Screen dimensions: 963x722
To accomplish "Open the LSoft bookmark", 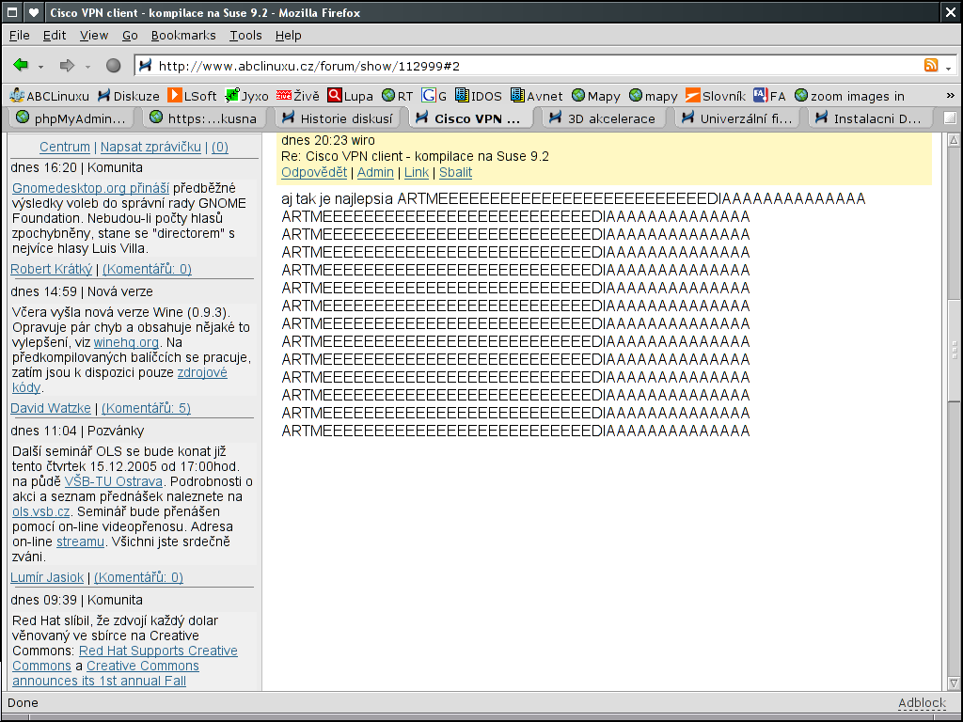I will coord(192,95).
